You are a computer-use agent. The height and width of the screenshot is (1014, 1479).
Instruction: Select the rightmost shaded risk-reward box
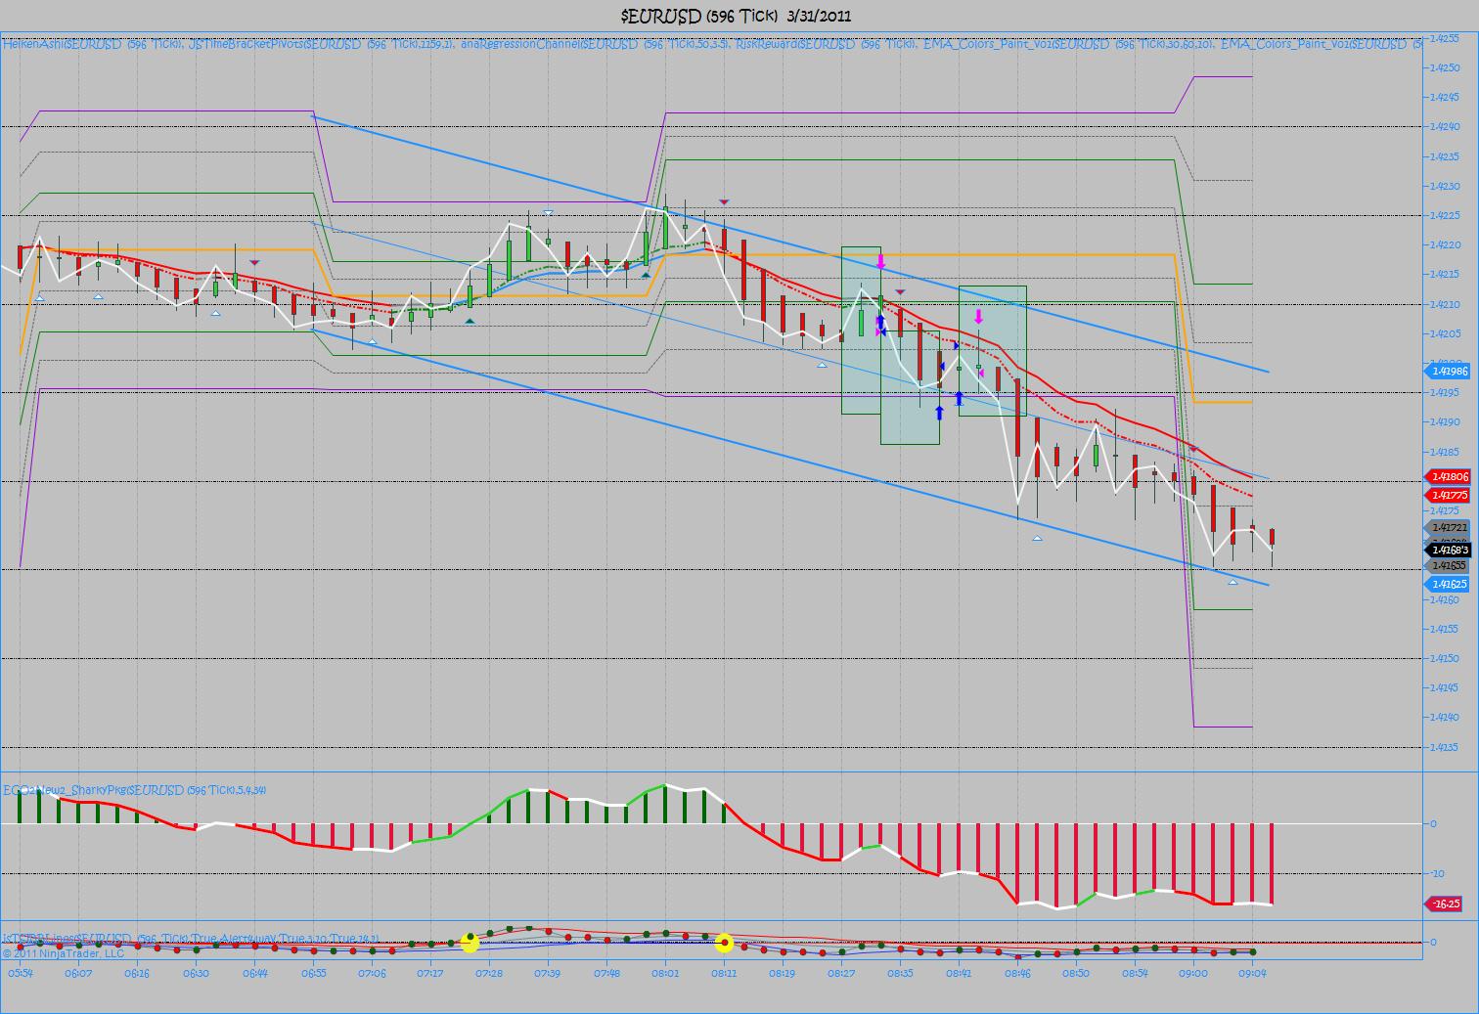click(992, 350)
